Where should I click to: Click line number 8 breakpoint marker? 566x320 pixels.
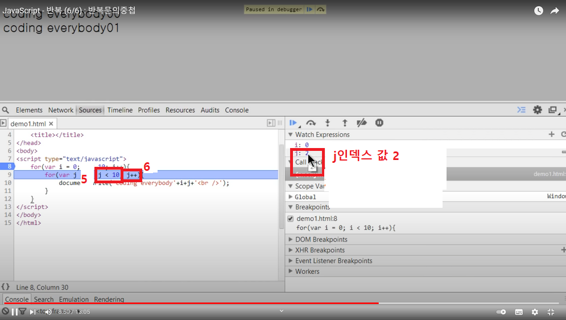tap(6, 166)
